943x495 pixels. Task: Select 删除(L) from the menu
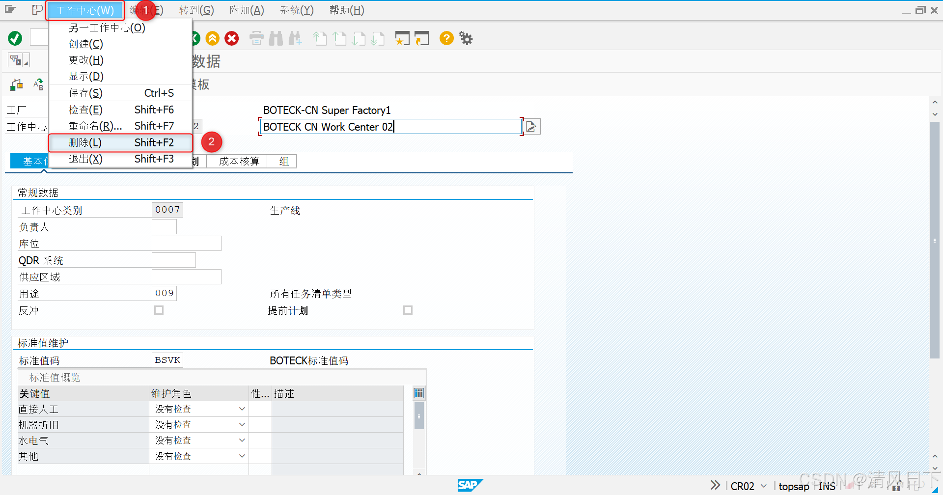coord(120,142)
